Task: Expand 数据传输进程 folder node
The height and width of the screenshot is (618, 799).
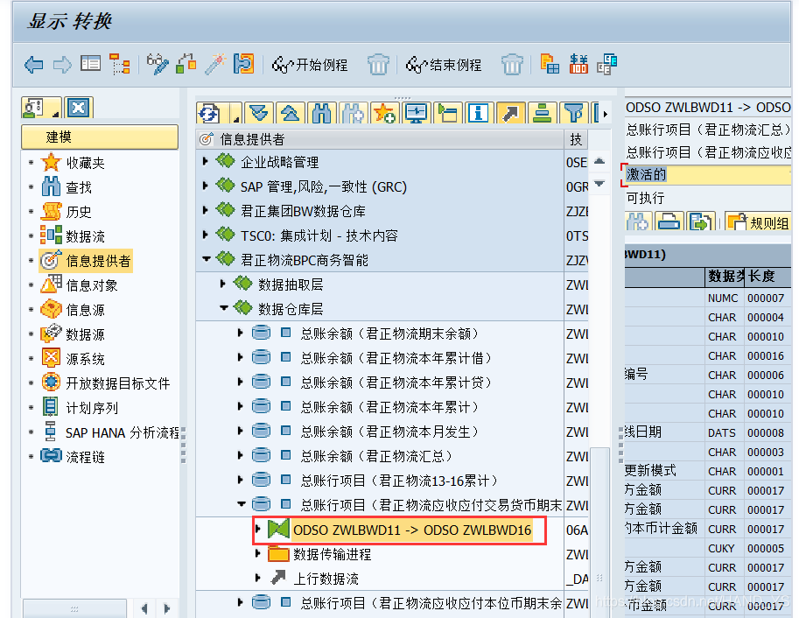Action: 258,553
